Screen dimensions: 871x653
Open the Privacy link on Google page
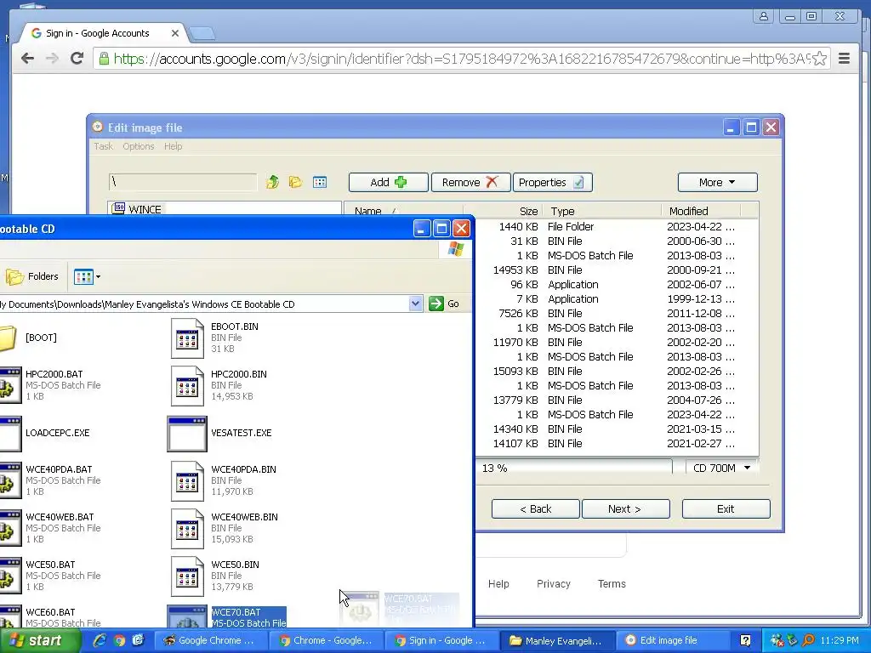553,583
